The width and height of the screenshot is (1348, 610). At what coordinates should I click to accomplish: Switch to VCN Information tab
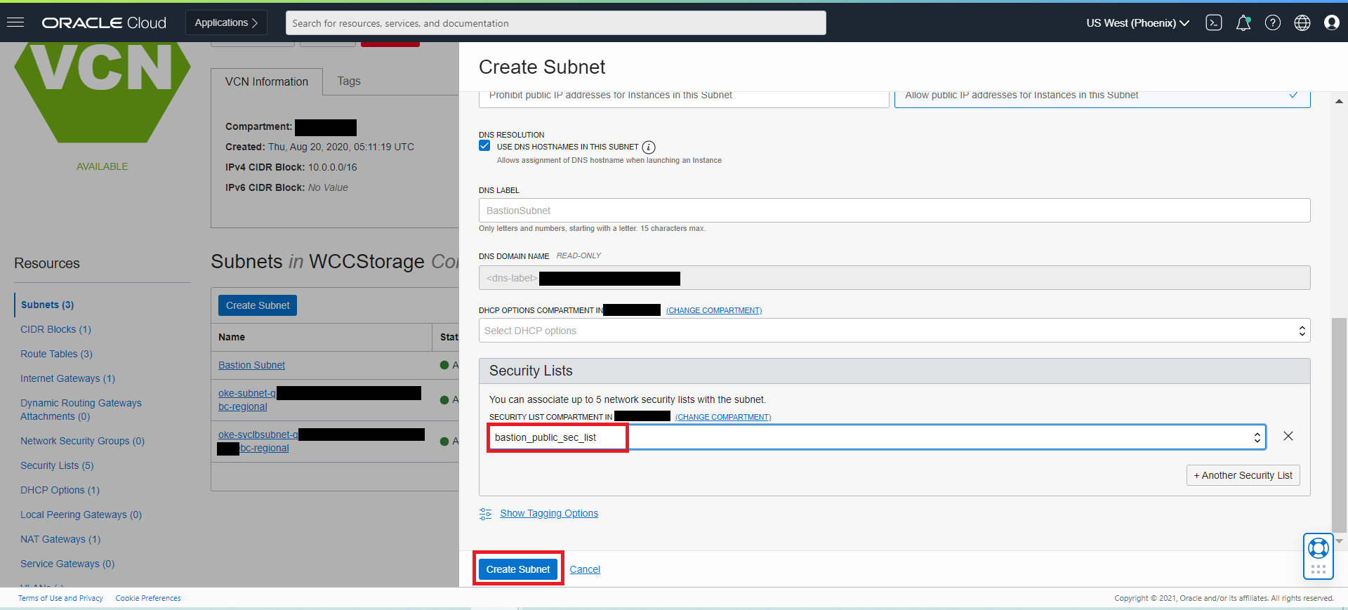tap(267, 82)
